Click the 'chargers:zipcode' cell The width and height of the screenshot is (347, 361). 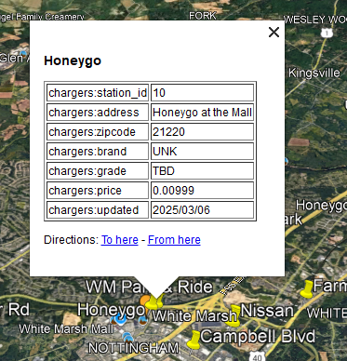point(98,132)
